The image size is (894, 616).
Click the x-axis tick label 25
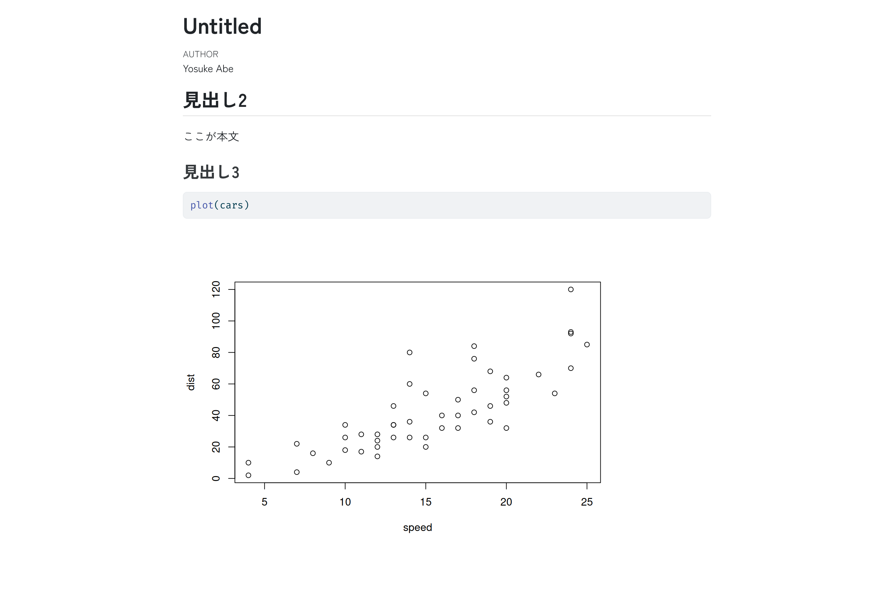click(587, 502)
